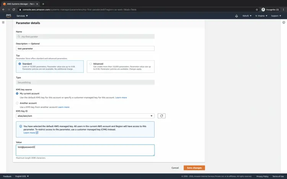
Task: Bookmark this page with the star icon
Action: coord(257,10)
